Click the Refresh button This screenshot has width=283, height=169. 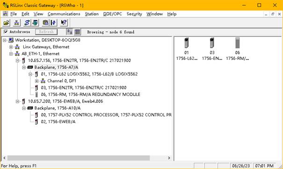tap(46, 32)
